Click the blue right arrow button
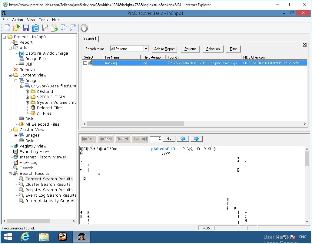Viewport: 312px width, 244px height. click(196, 139)
